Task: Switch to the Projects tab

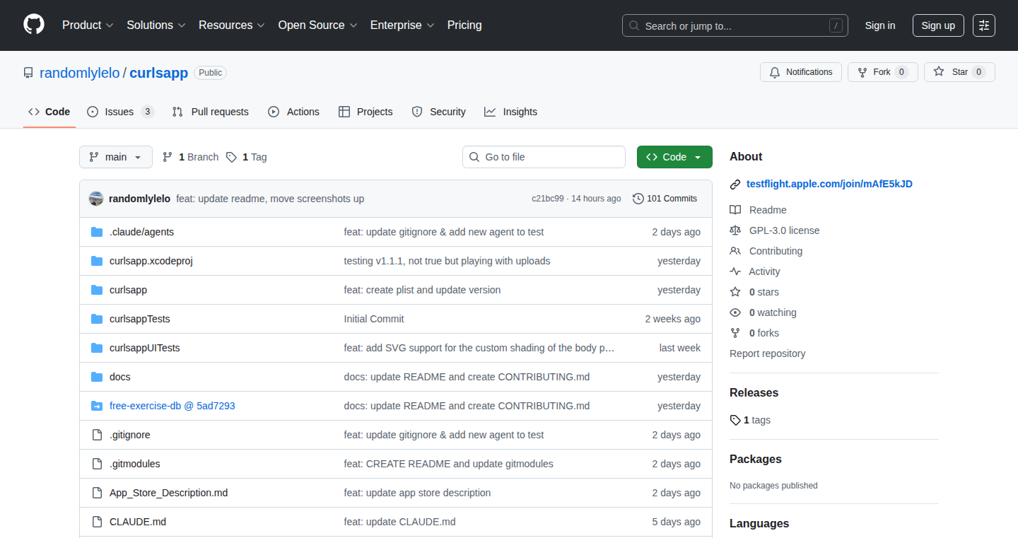Action: [365, 112]
